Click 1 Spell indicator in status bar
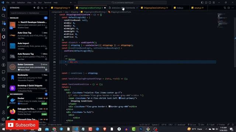 (211, 125)
